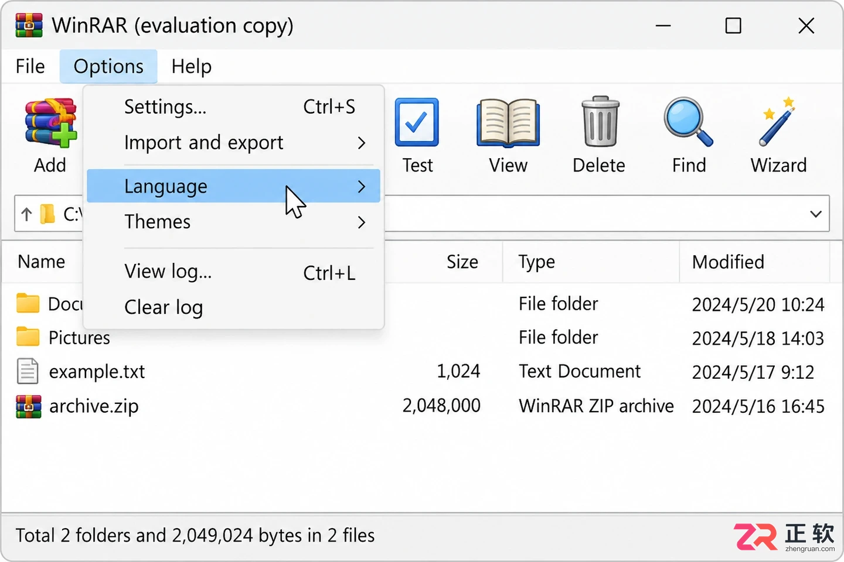Click the up arrow to parent folder
This screenshot has height=562, width=844.
pyautogui.click(x=26, y=214)
